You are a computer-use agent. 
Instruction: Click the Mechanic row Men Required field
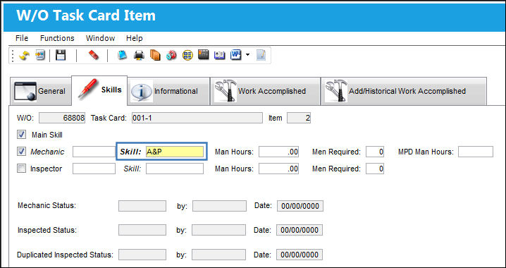click(375, 152)
